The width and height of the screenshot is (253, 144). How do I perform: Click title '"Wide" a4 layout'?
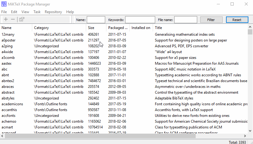168,52
